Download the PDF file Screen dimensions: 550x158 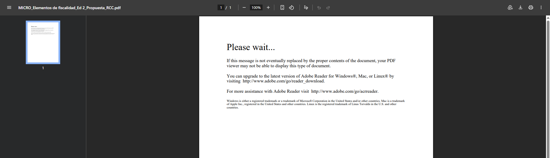(x=520, y=8)
